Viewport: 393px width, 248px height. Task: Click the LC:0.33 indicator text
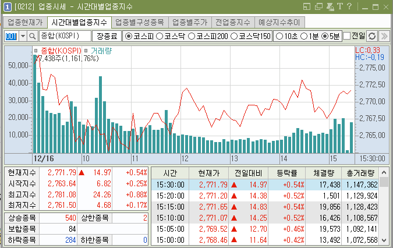(x=367, y=50)
